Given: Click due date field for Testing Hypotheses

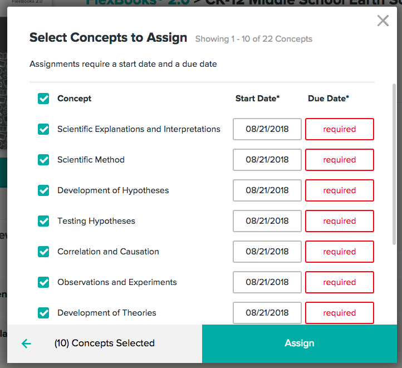Looking at the screenshot, I should [339, 221].
